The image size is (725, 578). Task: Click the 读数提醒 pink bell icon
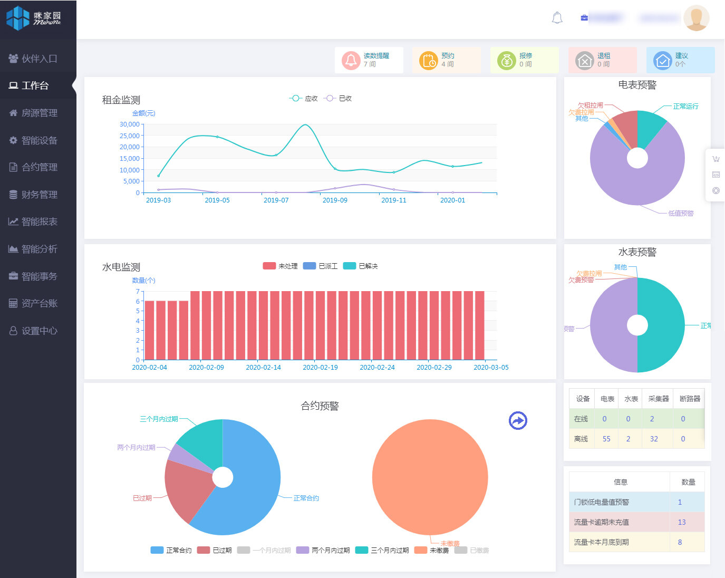(x=351, y=60)
